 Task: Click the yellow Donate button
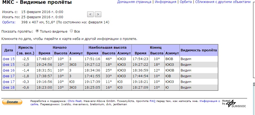tap(12, 102)
